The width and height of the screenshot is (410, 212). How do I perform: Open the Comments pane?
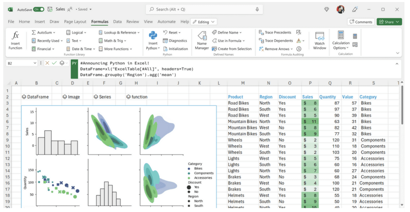click(x=361, y=22)
